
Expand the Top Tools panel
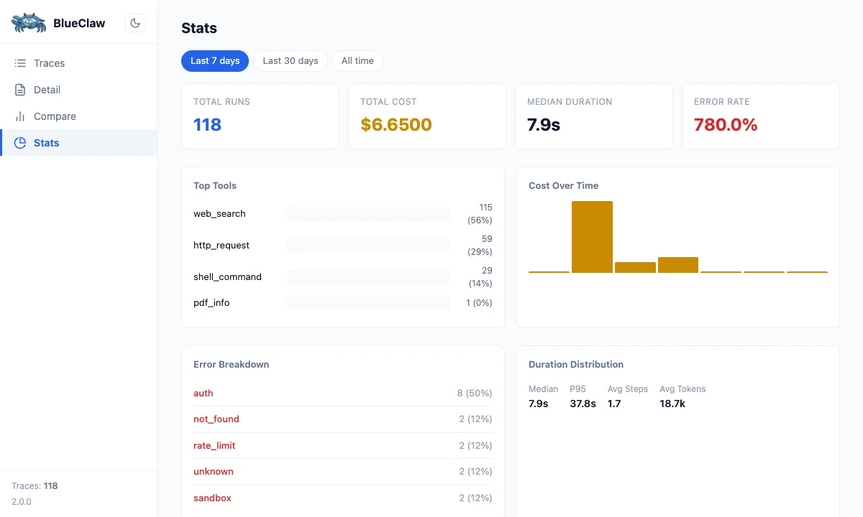(x=214, y=185)
